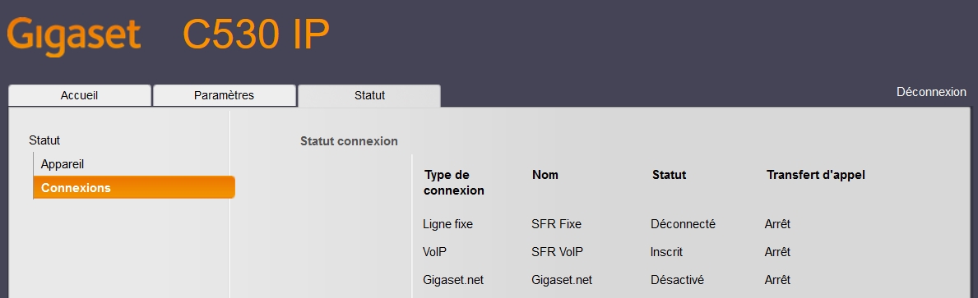Open the Accueil tab

[x=79, y=95]
